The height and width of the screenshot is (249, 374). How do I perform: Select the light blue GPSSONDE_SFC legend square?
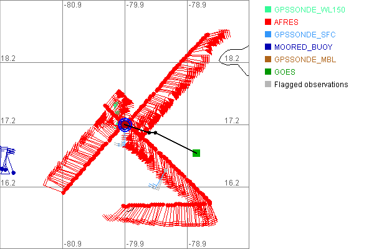[268, 35]
